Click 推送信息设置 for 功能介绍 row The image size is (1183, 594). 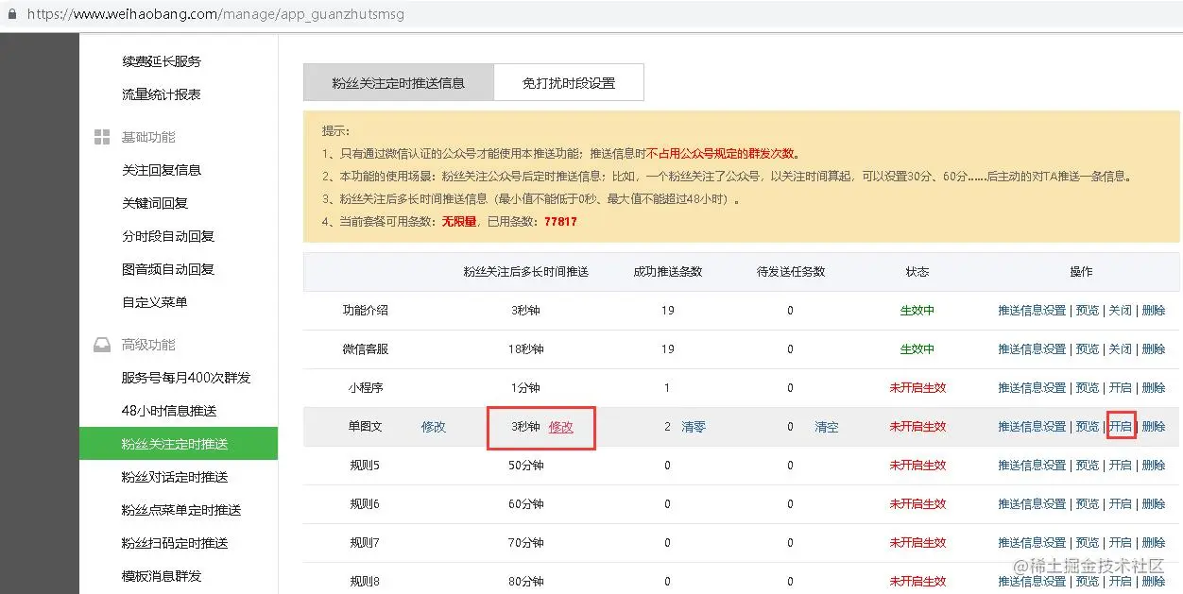coord(1032,310)
